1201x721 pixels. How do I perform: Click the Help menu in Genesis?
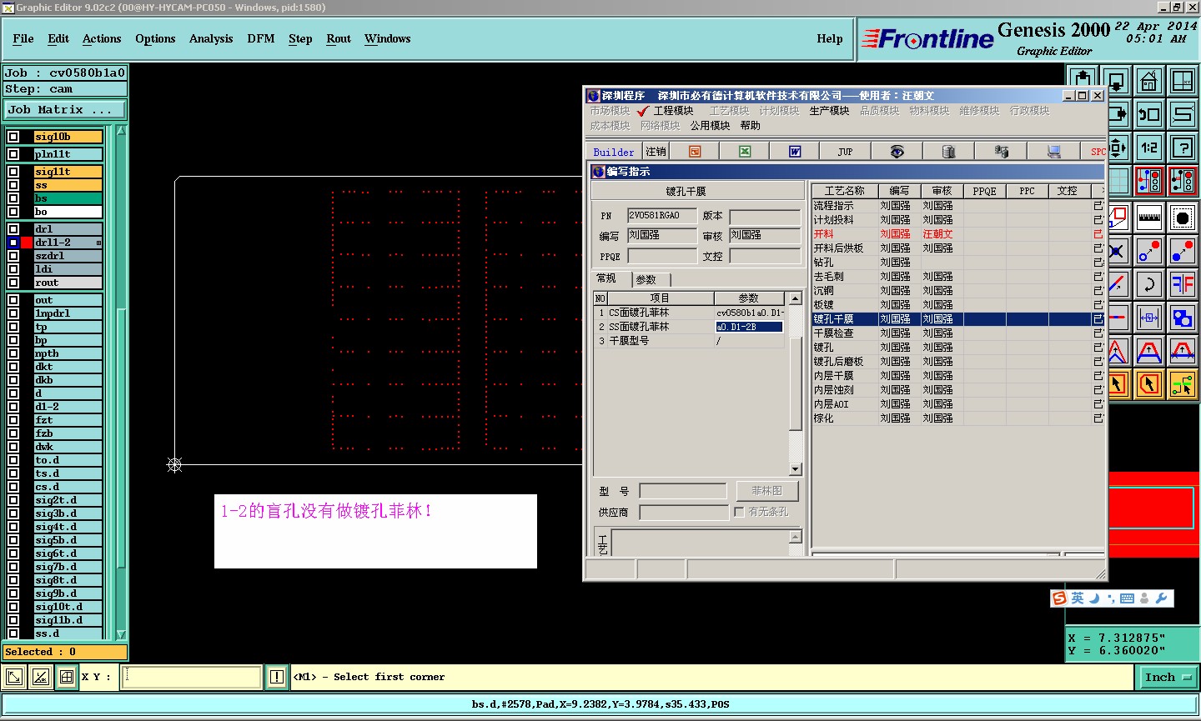point(829,39)
